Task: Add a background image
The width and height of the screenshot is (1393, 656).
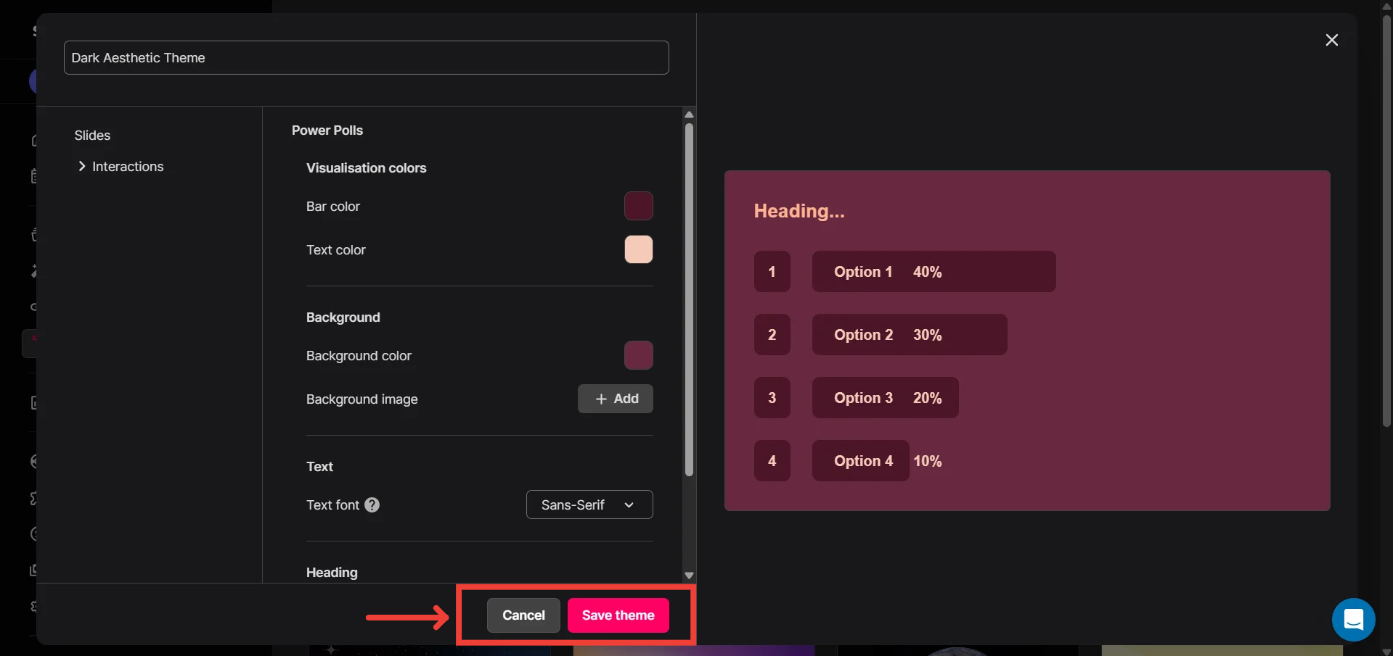Action: 615,399
